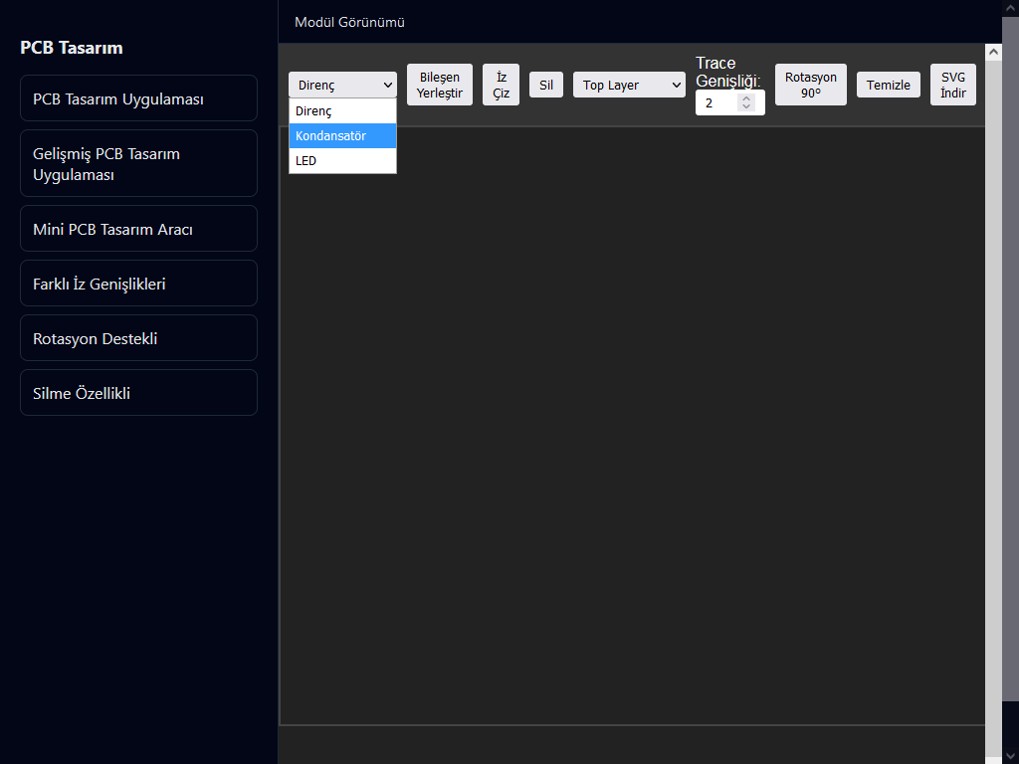Click scrollbar up arrow in module view
Image resolution: width=1019 pixels, height=764 pixels.
[993, 52]
